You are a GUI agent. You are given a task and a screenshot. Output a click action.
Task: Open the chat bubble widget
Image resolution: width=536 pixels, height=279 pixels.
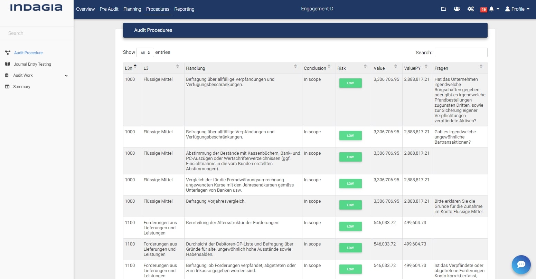coord(521,264)
